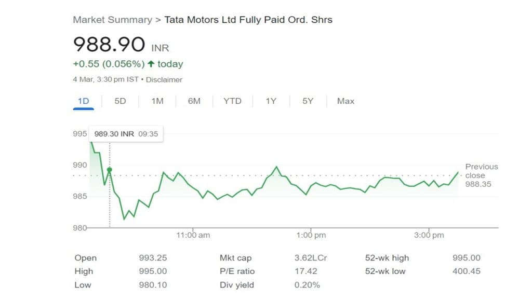Open the Disclaimer link

tap(164, 80)
